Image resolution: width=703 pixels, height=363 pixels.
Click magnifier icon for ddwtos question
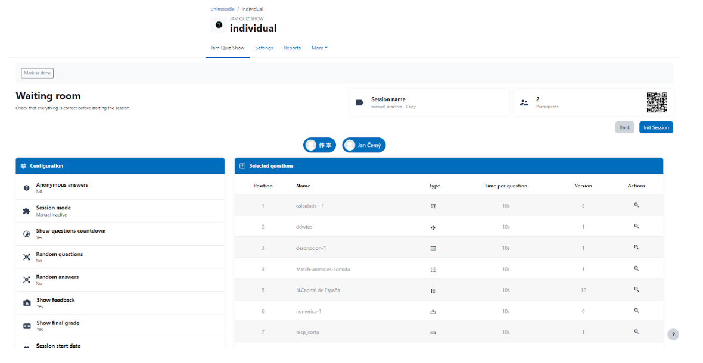(636, 226)
